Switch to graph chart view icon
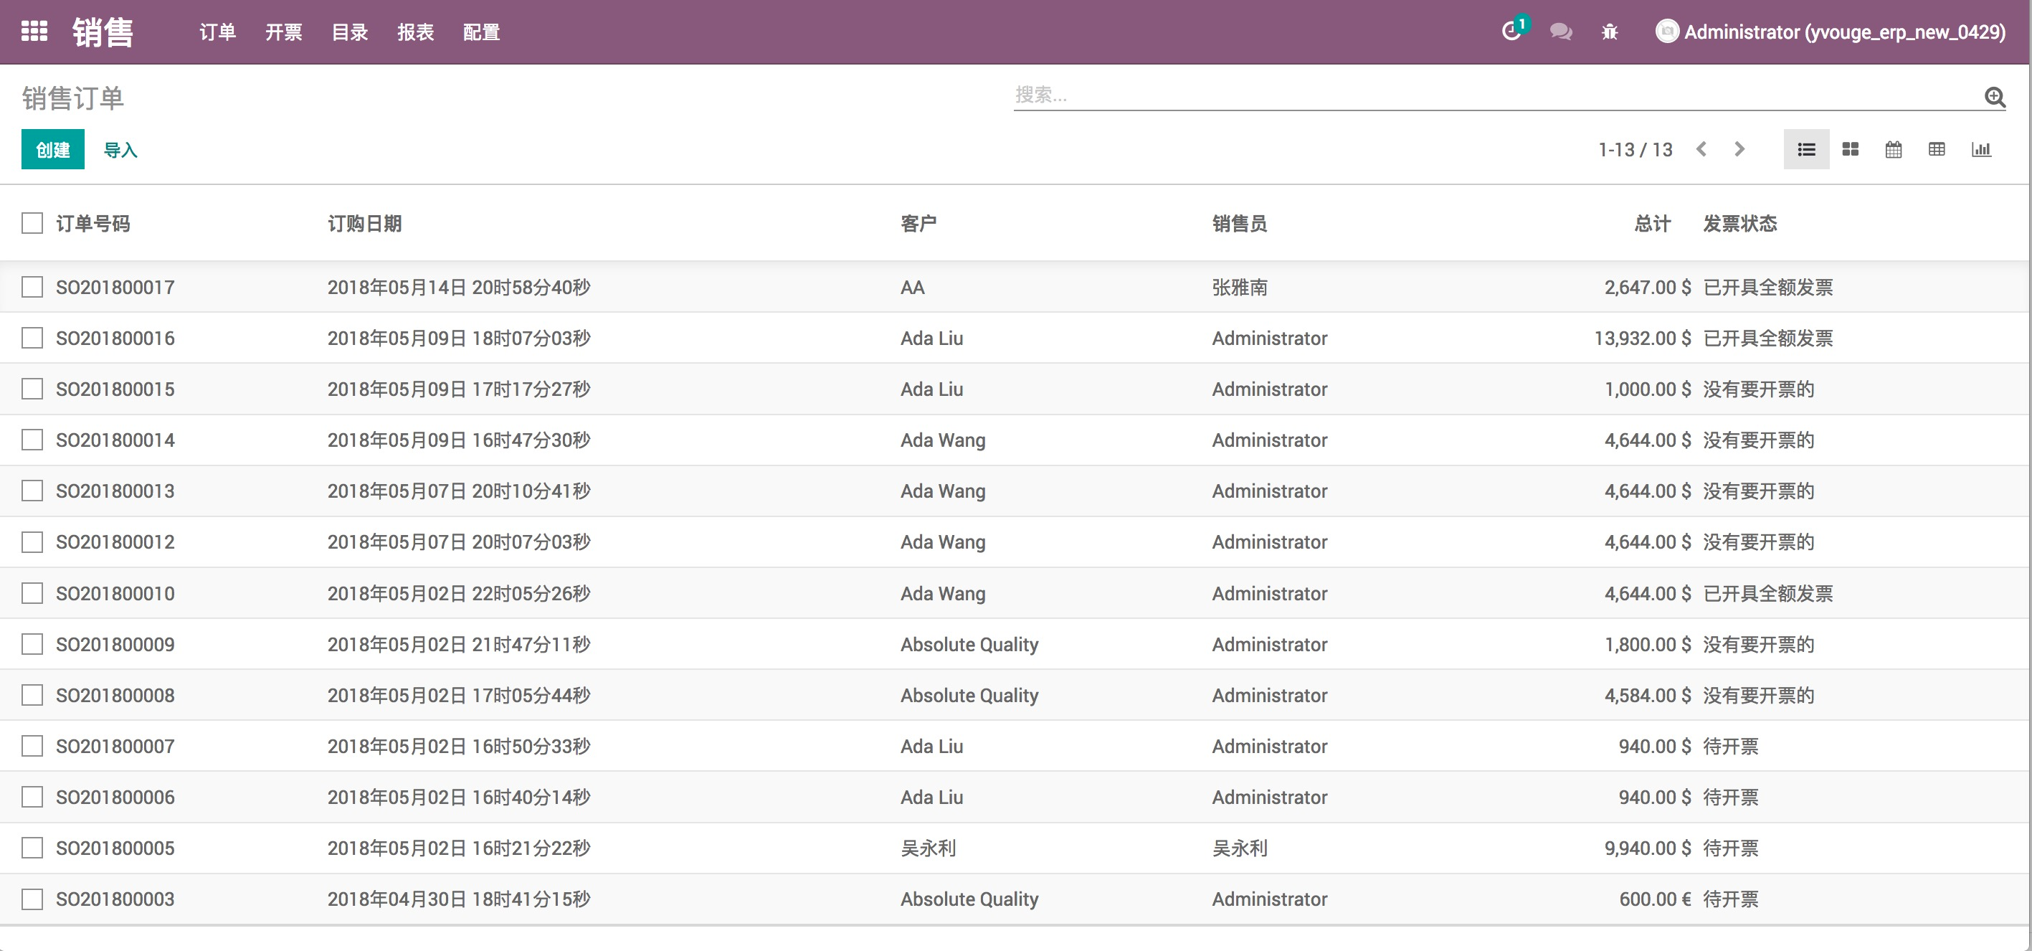The image size is (2032, 951). coord(1980,149)
